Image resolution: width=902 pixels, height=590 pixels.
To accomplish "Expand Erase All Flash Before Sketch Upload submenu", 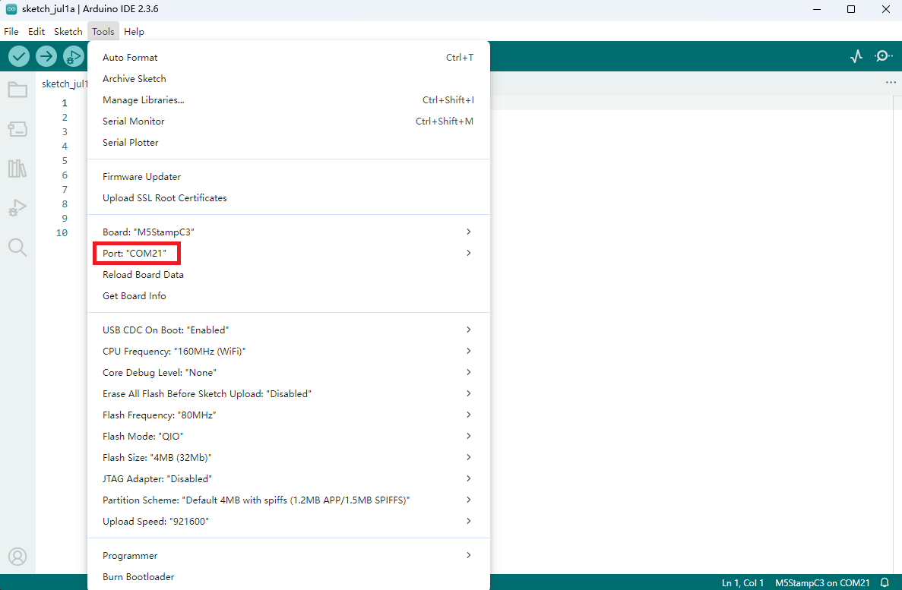I will (289, 393).
